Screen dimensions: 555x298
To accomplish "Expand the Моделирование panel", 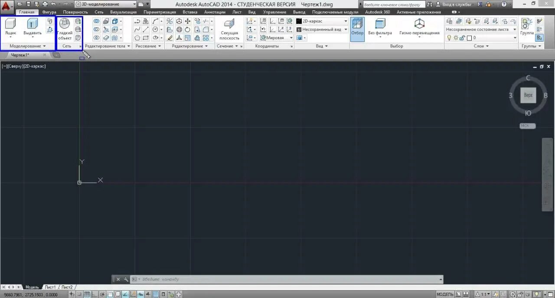I will [x=28, y=46].
